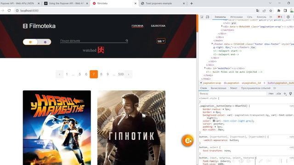This screenshot has height=165, width=294.
Task: Show more DevTools main tabs chevron
Action: (x=271, y=17)
